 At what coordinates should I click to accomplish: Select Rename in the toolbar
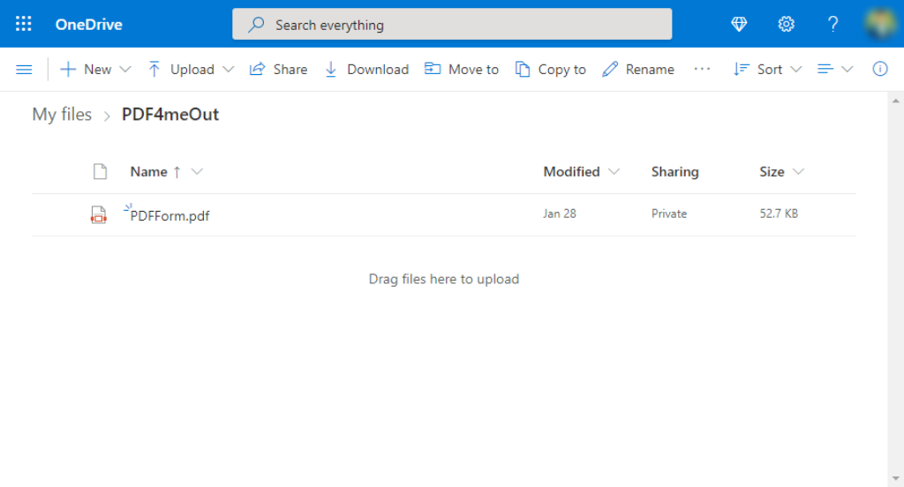click(x=638, y=69)
